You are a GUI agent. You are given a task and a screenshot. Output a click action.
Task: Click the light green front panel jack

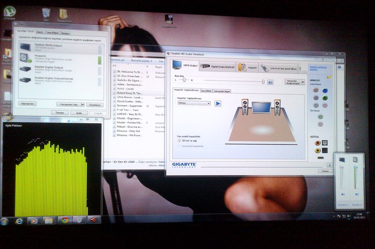320,116
